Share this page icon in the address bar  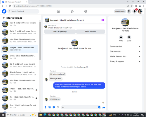128,6
